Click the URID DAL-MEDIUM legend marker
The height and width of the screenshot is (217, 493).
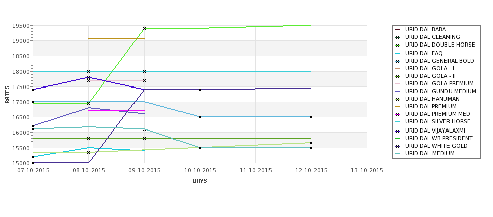tap(398, 154)
